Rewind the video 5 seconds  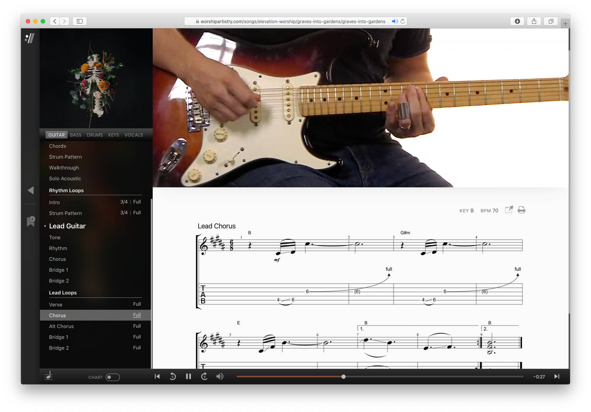pos(172,377)
